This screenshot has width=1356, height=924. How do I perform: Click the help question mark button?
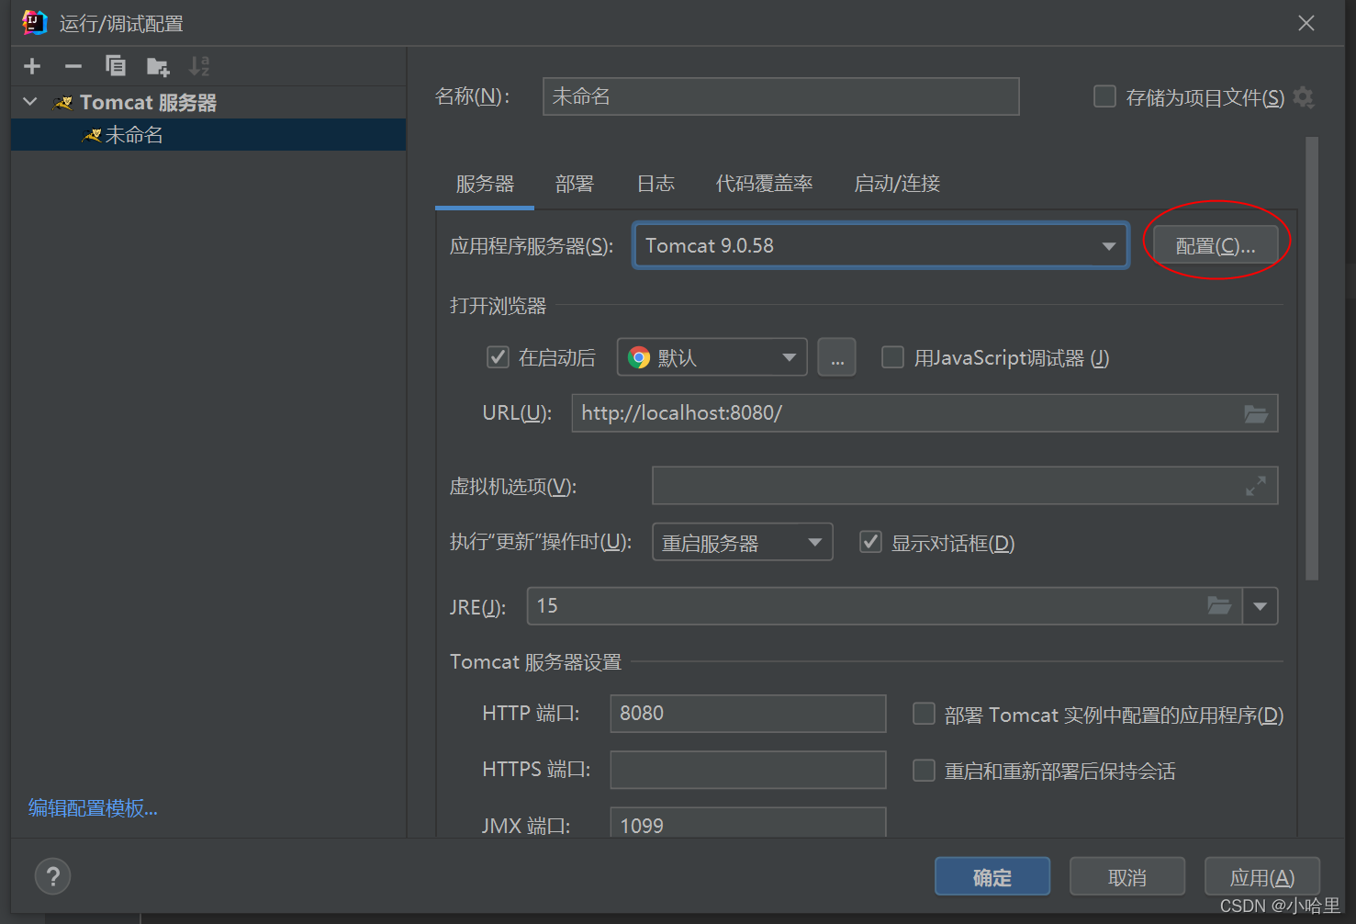(52, 876)
